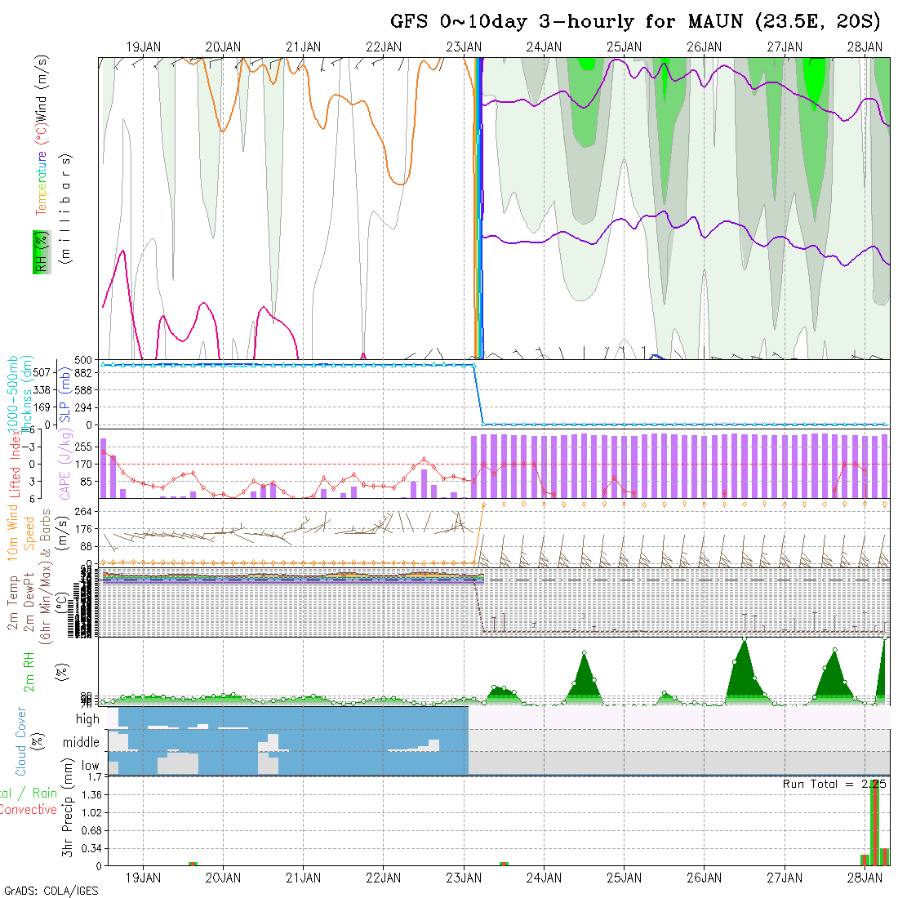Click the 'middle' cloud cover row label
Screen dimensions: 898x898
pyautogui.click(x=82, y=743)
